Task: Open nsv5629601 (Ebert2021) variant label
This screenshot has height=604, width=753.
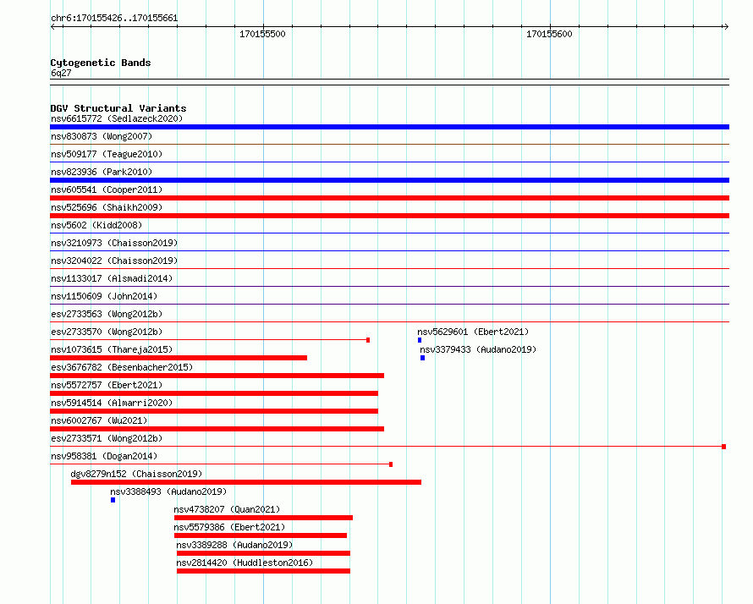Action: (x=473, y=332)
